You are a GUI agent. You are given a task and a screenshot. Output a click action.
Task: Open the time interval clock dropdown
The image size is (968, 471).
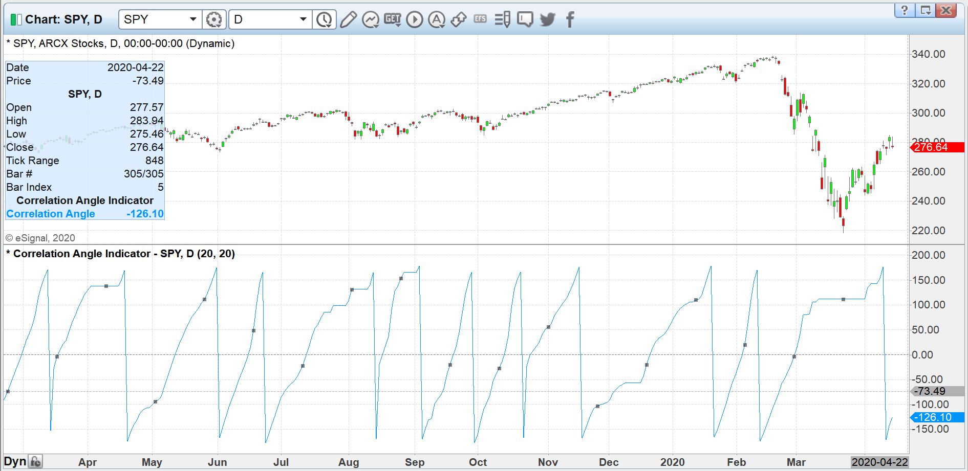(324, 19)
